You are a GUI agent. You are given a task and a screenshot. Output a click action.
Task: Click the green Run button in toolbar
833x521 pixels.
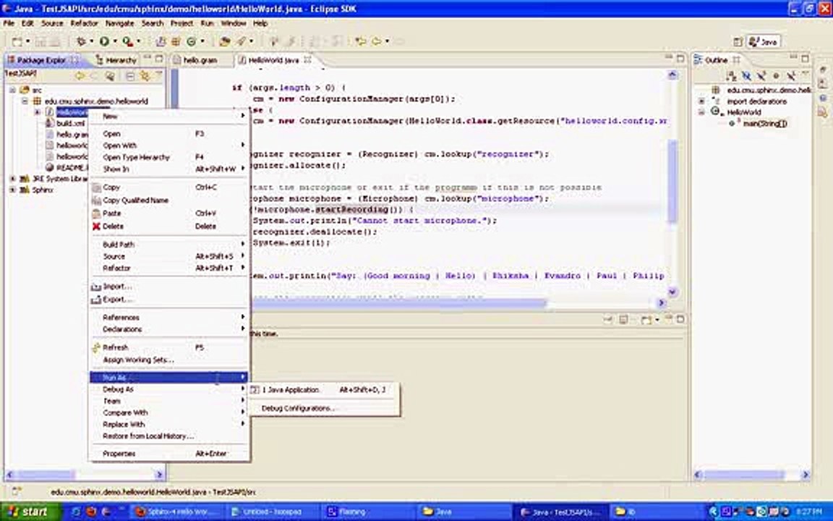tap(104, 41)
